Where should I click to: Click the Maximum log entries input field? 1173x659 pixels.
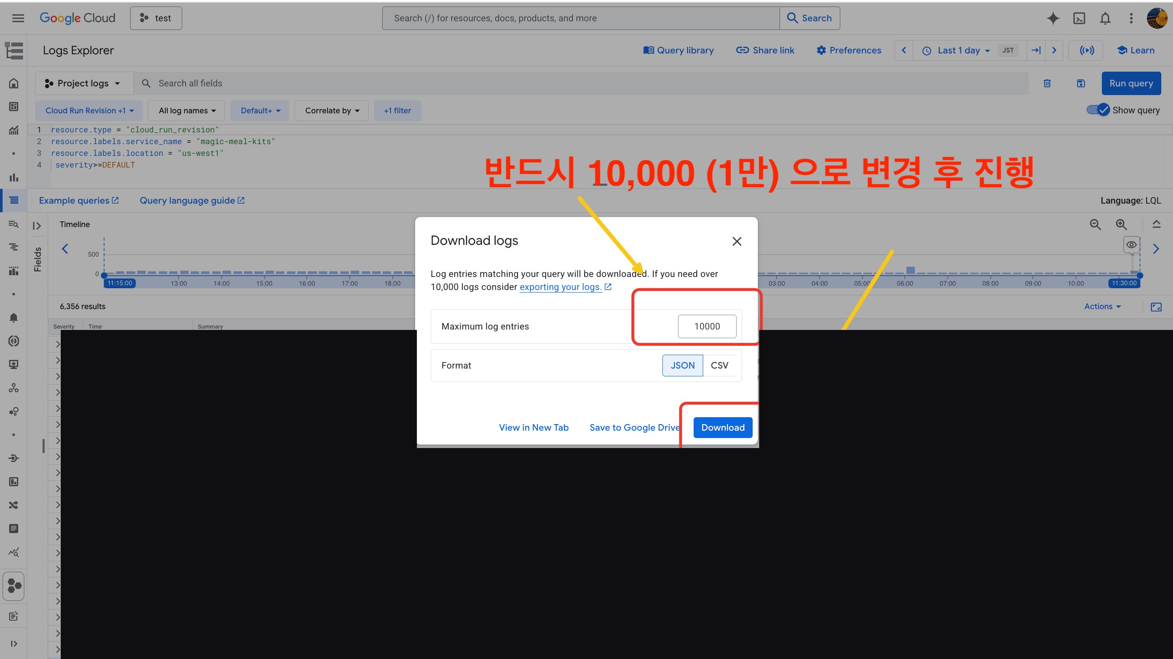coord(707,326)
